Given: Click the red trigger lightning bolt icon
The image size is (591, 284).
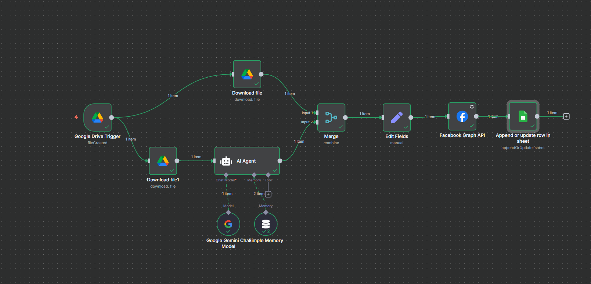Looking at the screenshot, I should [76, 117].
